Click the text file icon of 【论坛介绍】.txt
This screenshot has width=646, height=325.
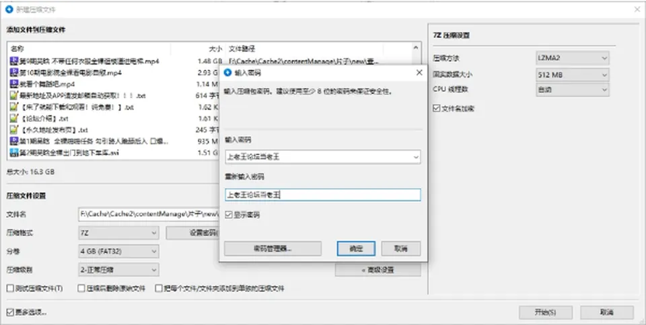click(14, 118)
